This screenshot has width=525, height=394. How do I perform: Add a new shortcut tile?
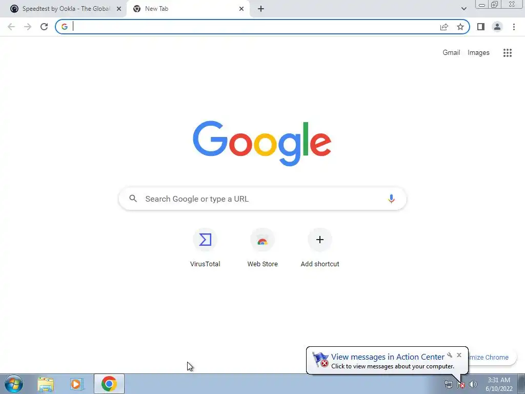(320, 247)
